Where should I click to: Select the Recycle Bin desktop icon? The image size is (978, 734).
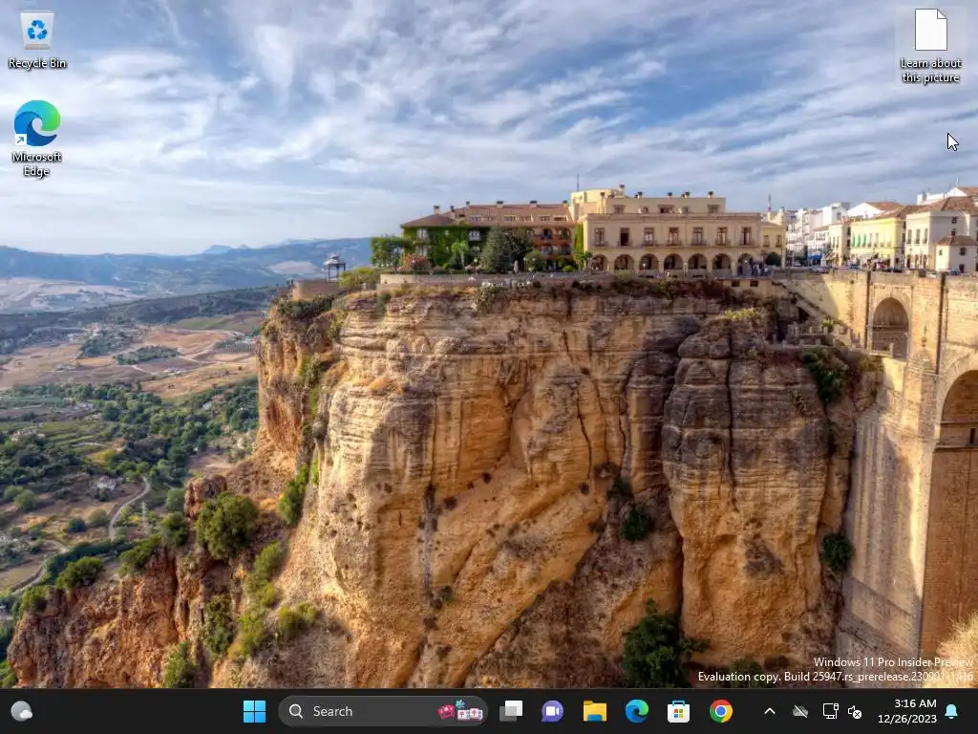(x=37, y=40)
